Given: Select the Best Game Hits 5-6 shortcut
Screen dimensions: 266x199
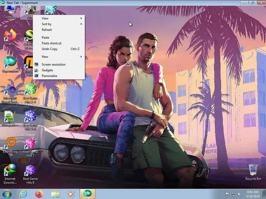Looking at the screenshot, I should pyautogui.click(x=30, y=120).
